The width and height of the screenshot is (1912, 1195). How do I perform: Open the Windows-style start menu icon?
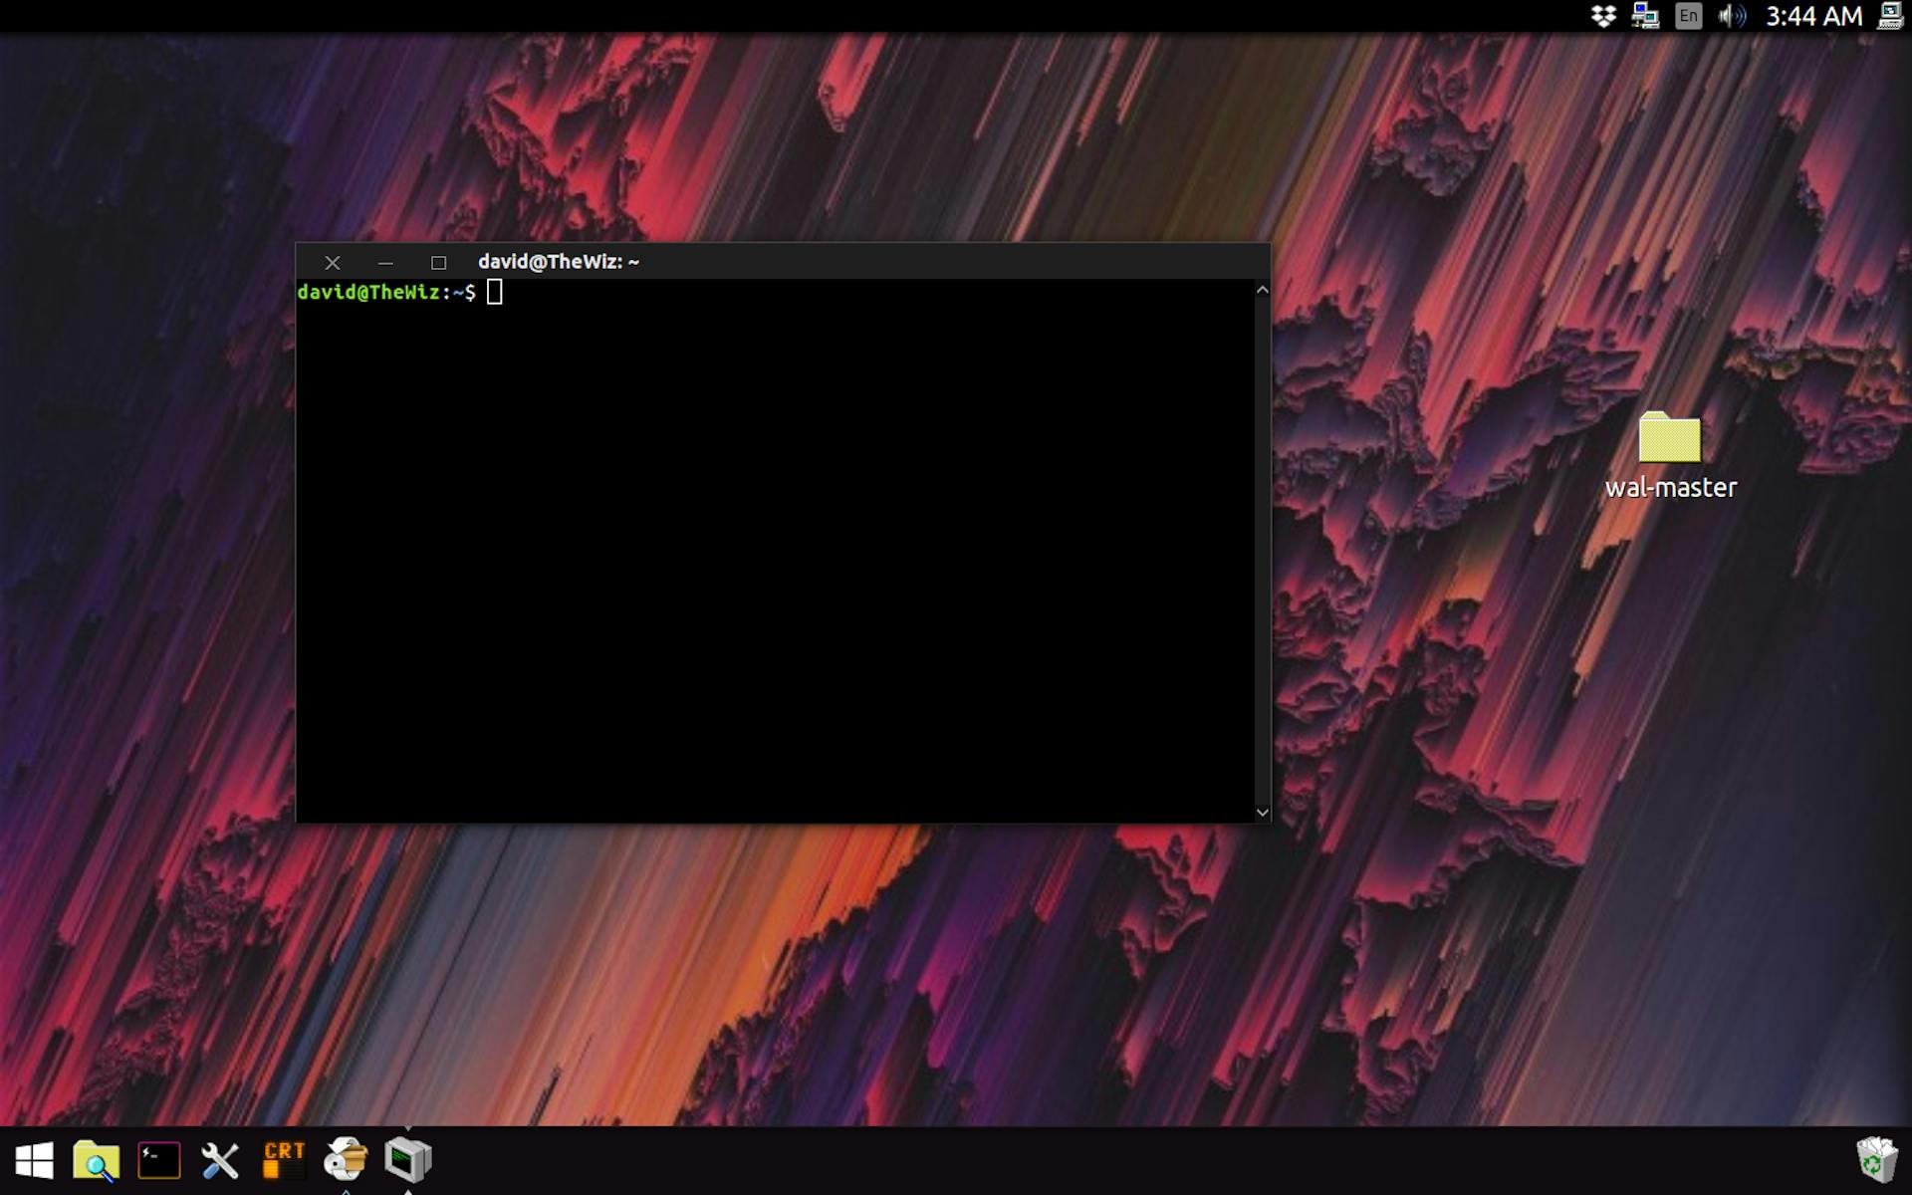point(35,1161)
